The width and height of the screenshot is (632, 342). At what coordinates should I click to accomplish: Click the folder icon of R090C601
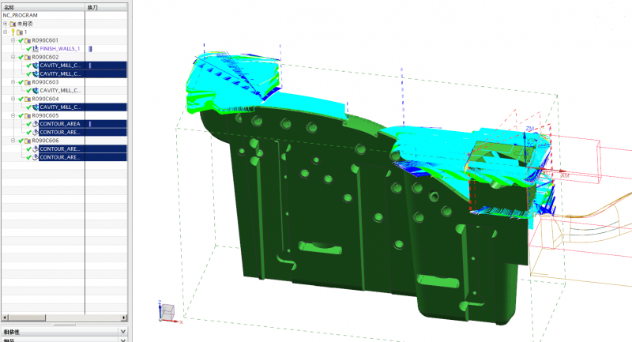(x=28, y=40)
